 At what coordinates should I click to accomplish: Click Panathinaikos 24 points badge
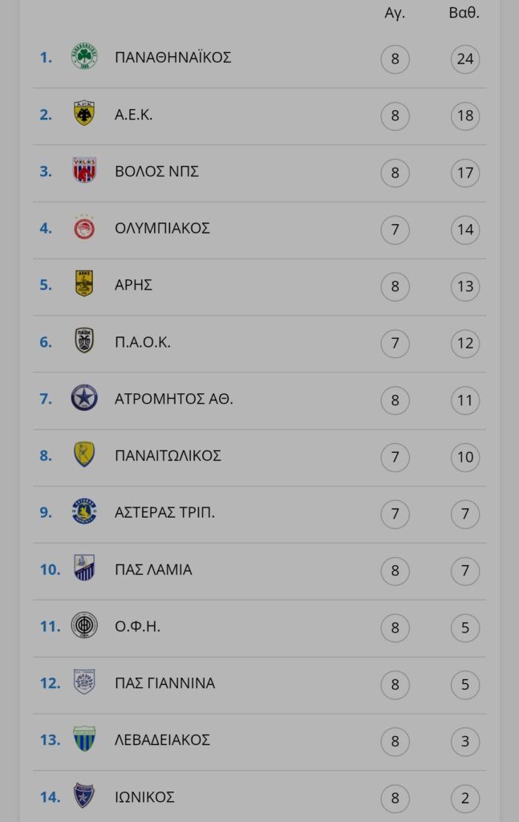point(465,59)
